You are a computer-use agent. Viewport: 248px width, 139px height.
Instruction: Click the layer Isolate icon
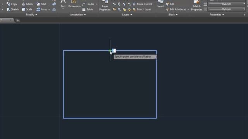(x=119, y=4)
